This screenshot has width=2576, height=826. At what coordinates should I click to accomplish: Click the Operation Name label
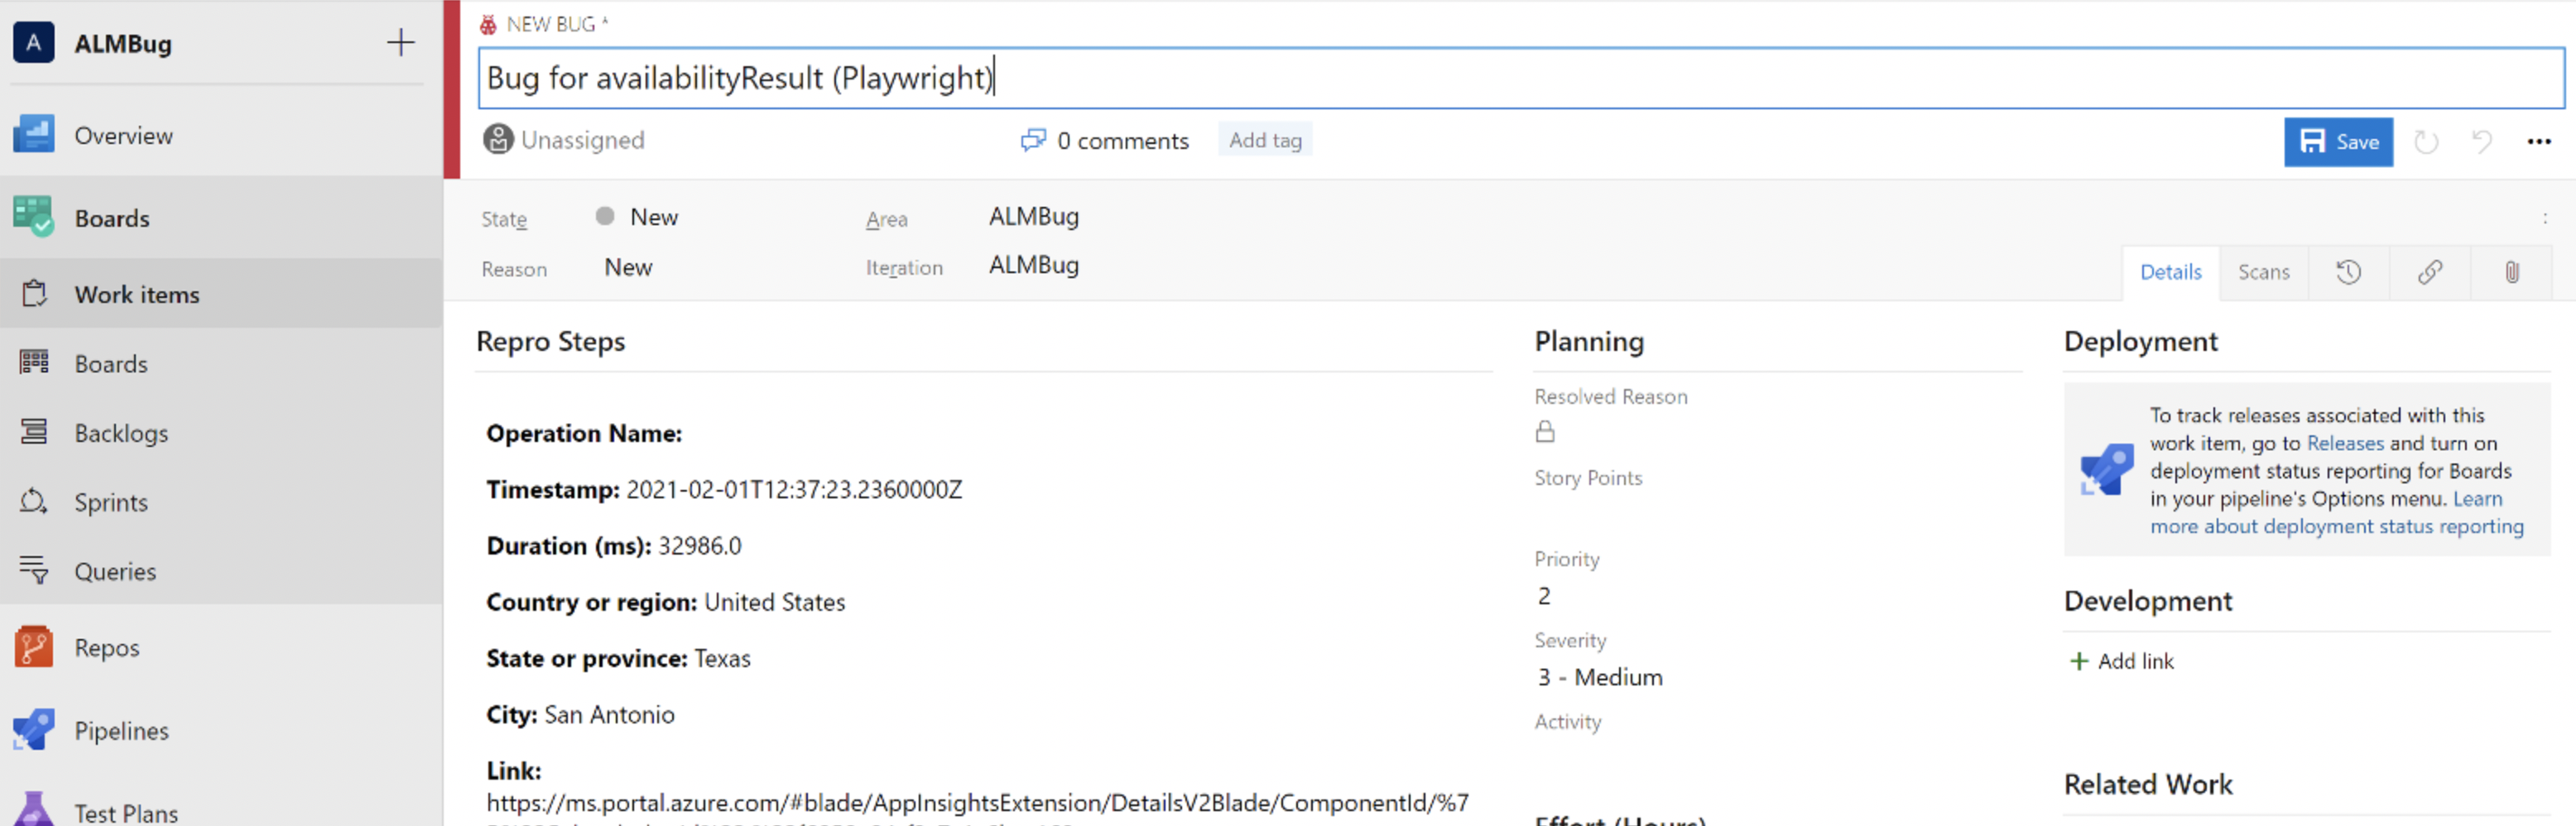(584, 433)
